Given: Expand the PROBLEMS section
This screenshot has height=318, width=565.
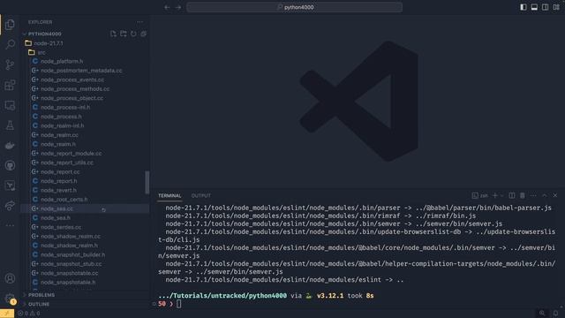Looking at the screenshot, I should tap(41, 295).
